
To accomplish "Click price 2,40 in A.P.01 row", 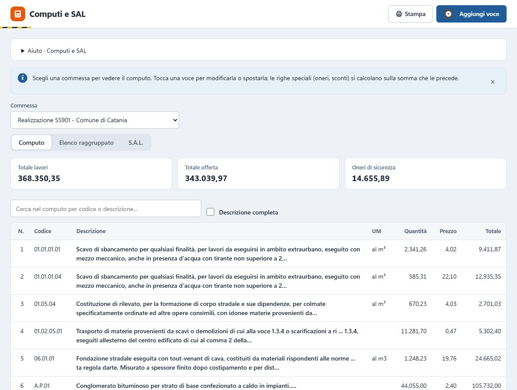I will point(451,386).
